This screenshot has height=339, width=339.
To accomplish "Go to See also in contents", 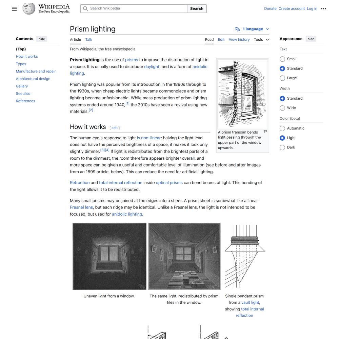I will click(23, 94).
